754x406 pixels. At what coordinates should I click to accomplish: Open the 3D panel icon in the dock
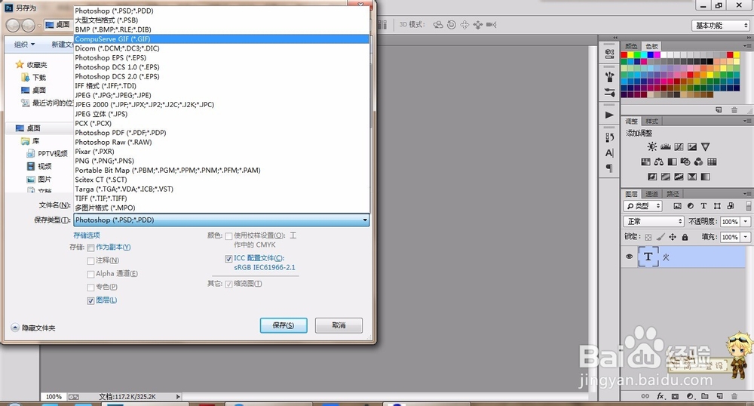coord(609,54)
